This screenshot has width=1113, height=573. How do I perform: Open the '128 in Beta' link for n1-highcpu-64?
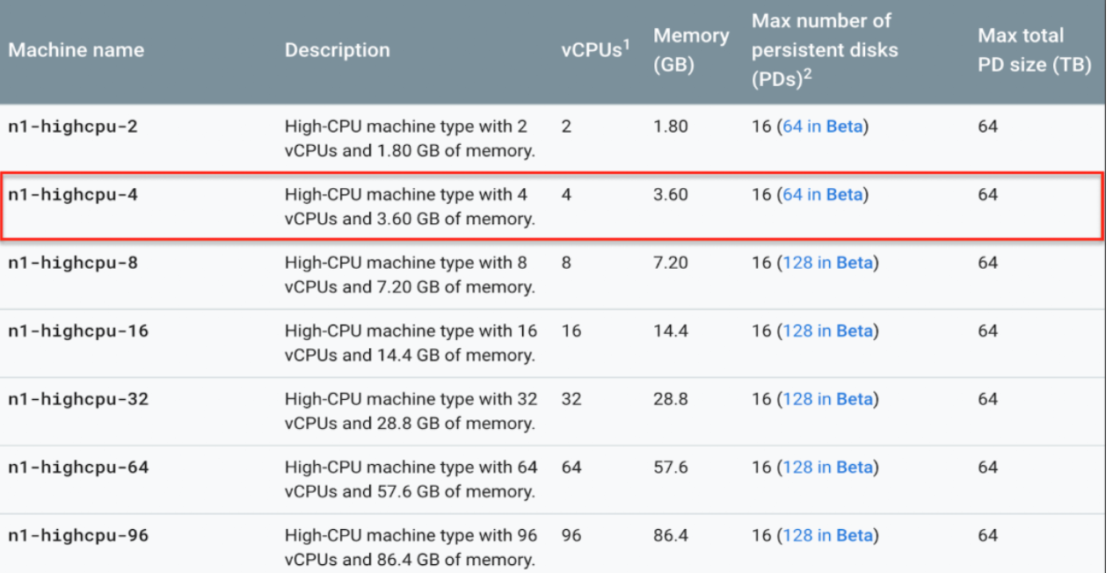826,468
